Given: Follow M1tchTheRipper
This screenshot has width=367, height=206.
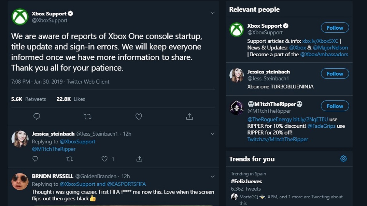Looking at the screenshot, I should pos(335,106).
